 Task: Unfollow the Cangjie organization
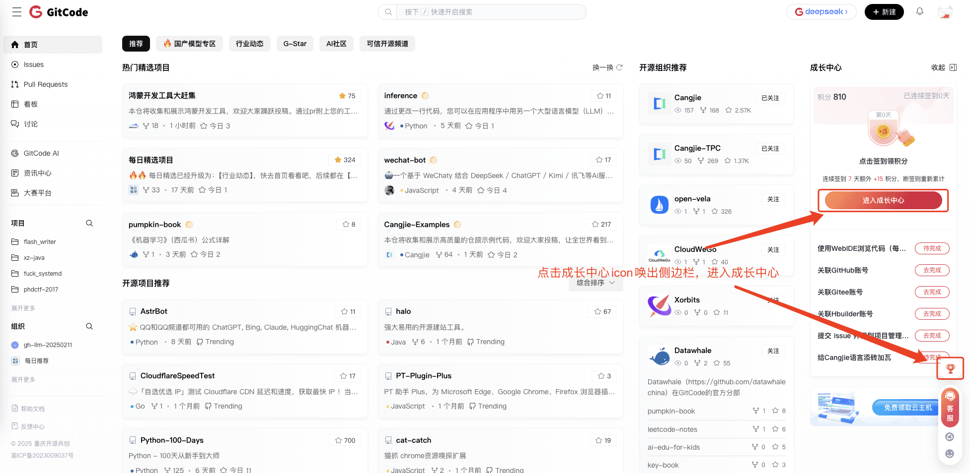(x=770, y=98)
